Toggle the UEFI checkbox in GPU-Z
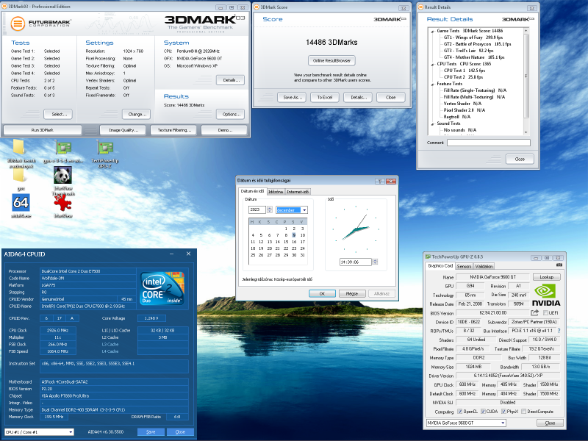 (545, 313)
